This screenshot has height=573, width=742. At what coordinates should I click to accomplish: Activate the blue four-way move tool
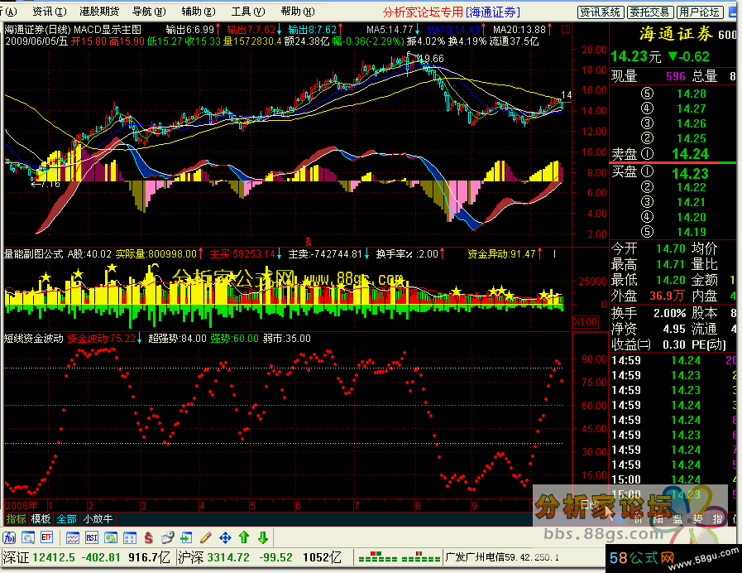point(225,537)
